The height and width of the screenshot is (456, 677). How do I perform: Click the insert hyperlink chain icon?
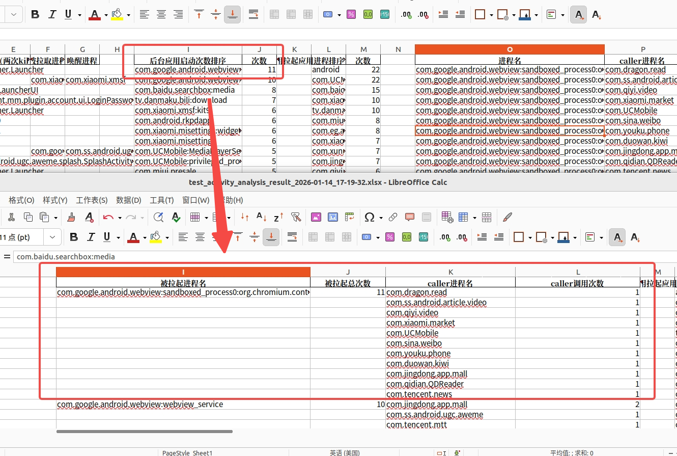click(393, 218)
